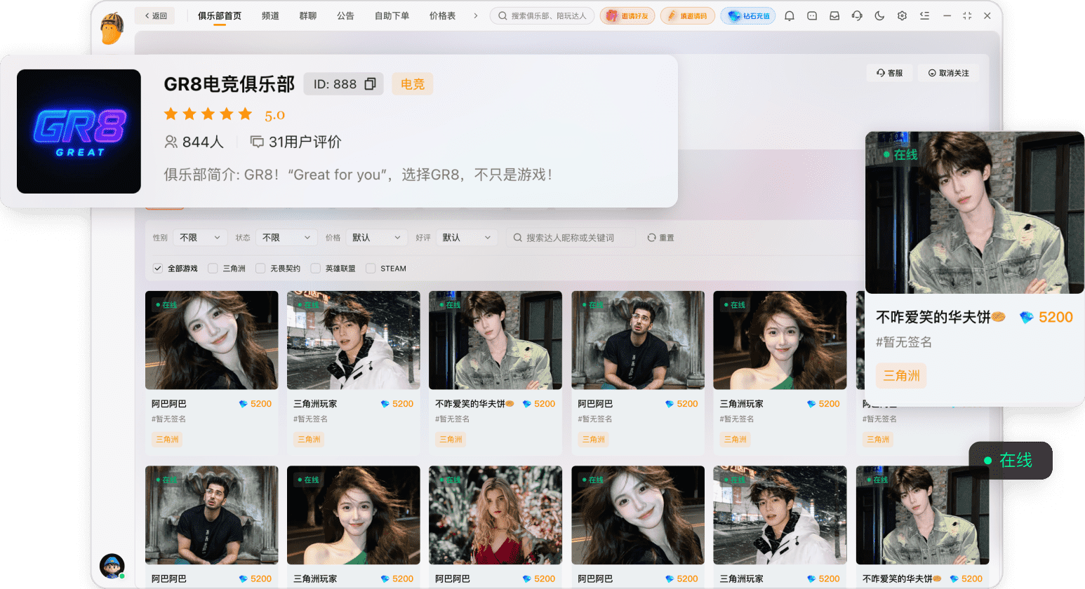Click the 三角洲 tag in the enlarged popup card
Viewport: 1085px width, 589px height.
click(x=901, y=376)
